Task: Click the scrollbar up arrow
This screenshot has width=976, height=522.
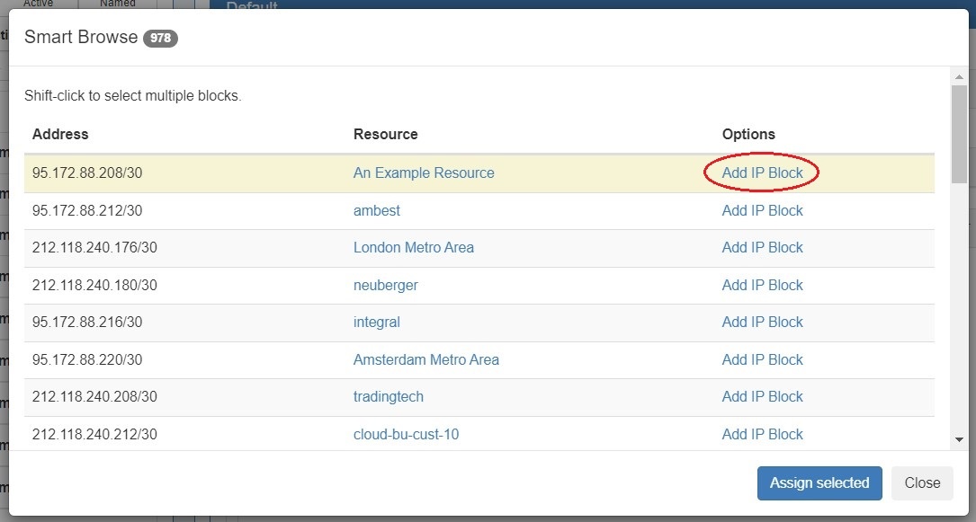Action: pyautogui.click(x=960, y=78)
